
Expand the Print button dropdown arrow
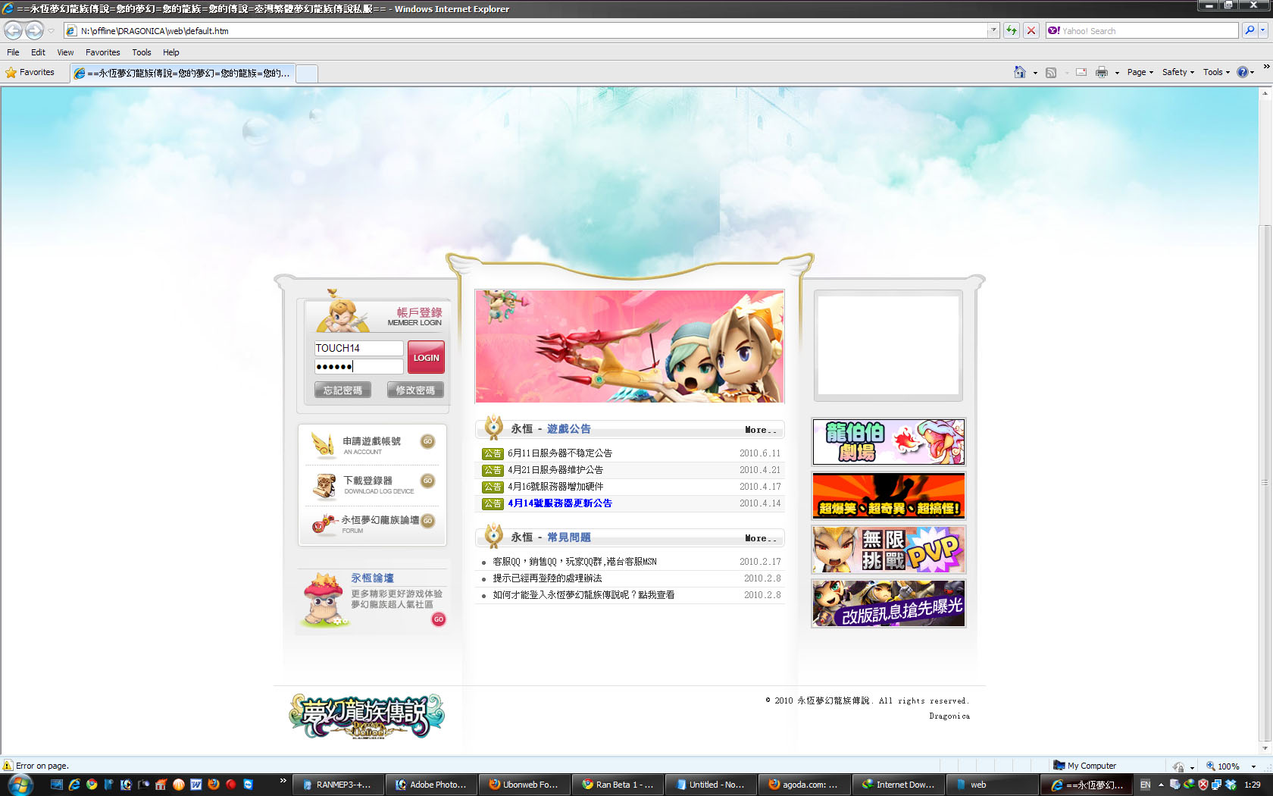(1117, 73)
